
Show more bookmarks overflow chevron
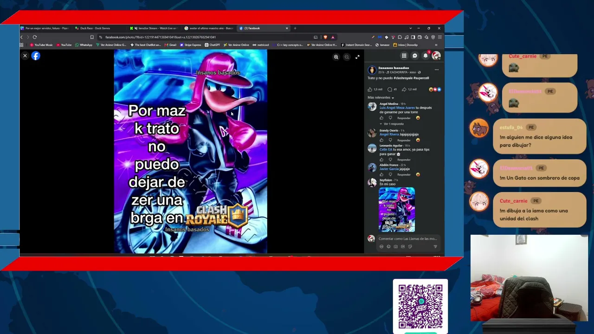436,45
